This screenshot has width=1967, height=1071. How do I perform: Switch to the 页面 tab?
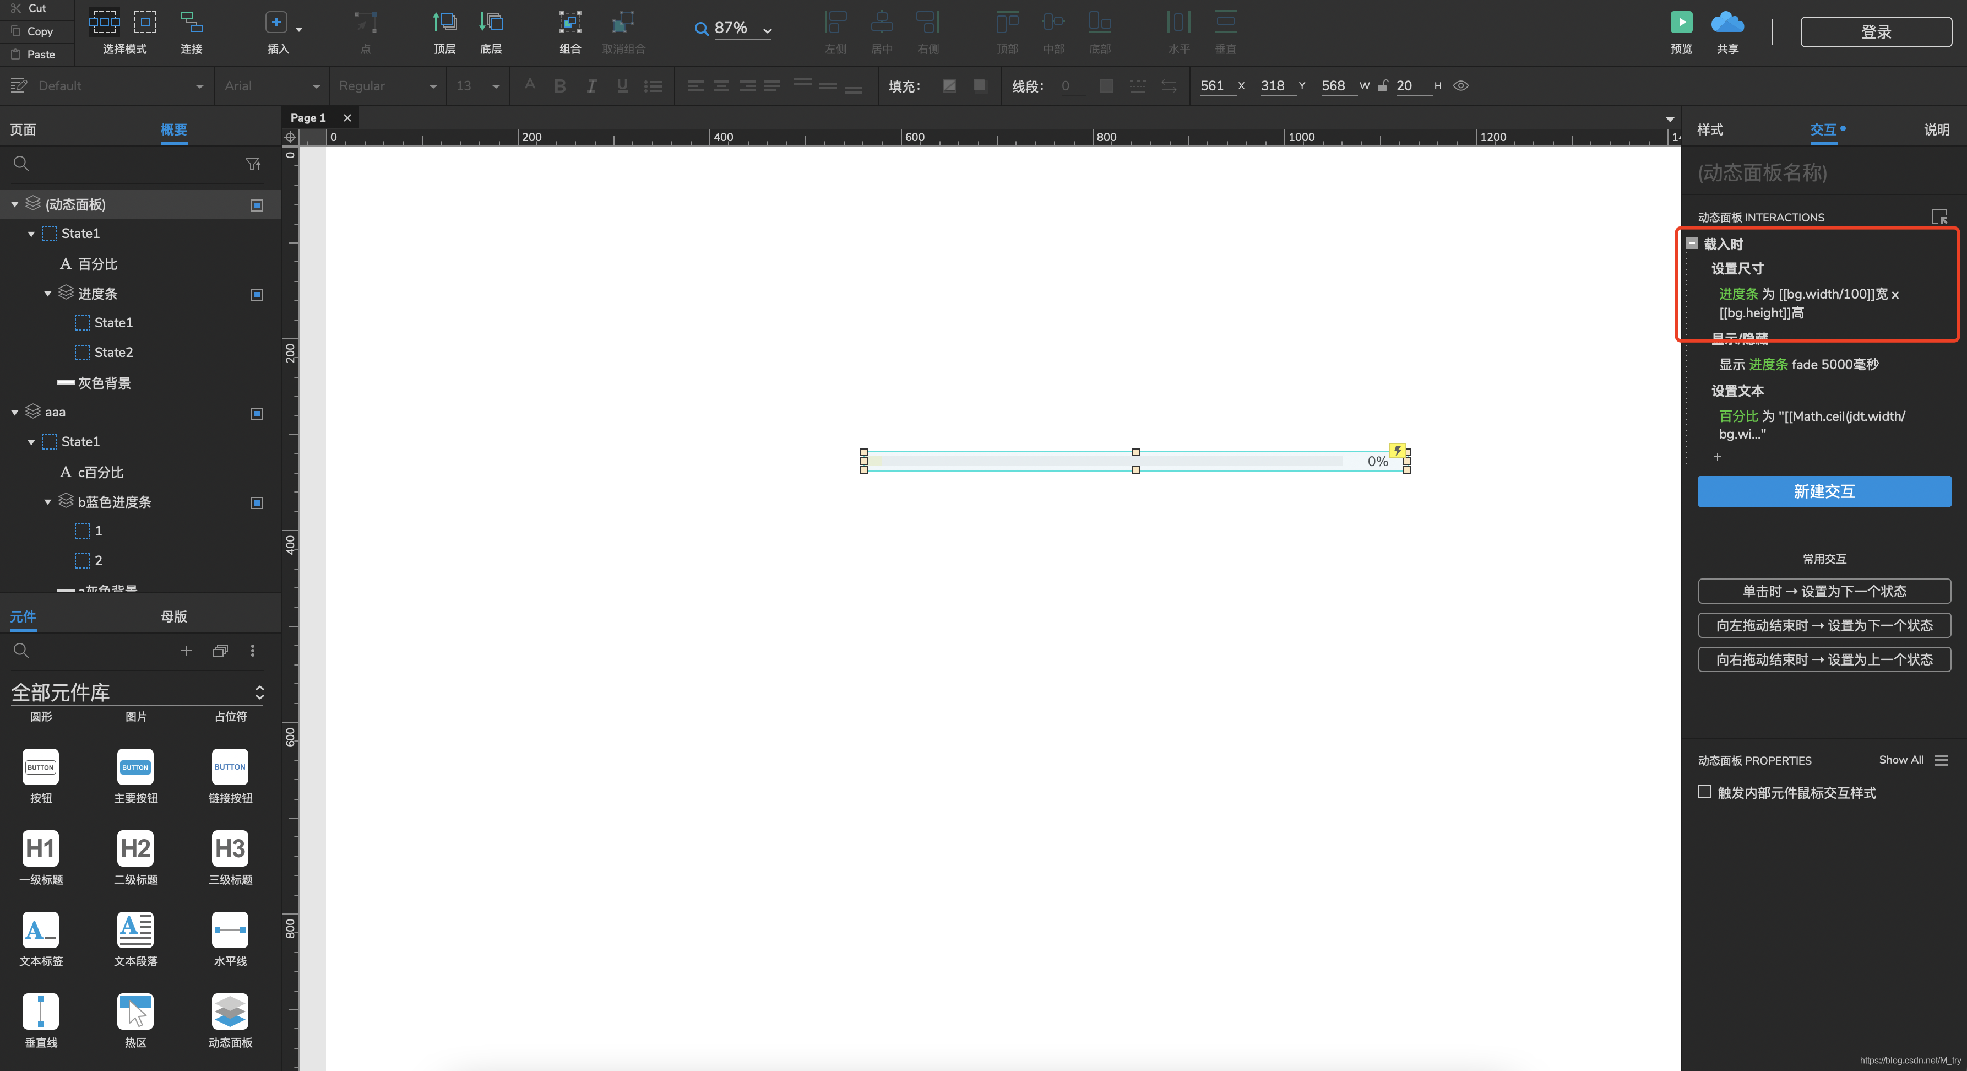coord(23,129)
